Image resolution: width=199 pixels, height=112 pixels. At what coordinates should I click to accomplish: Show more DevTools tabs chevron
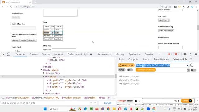(x=160, y=54)
